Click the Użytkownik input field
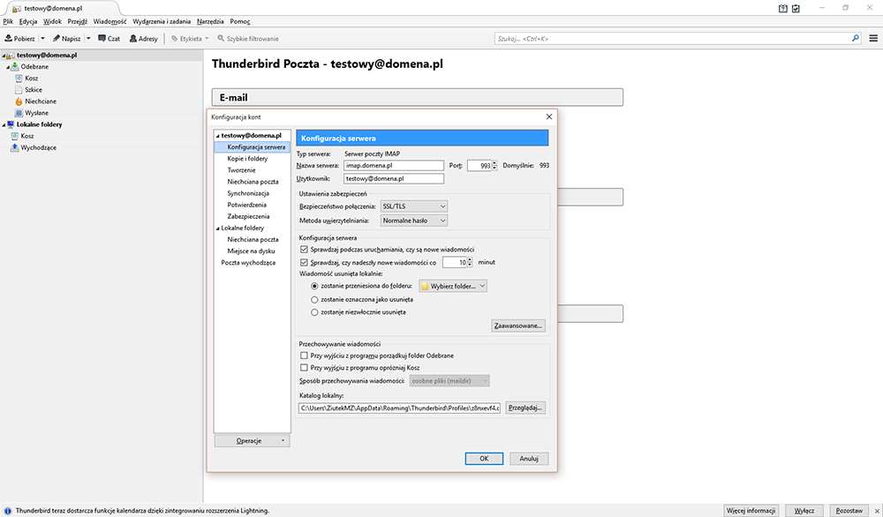Screen dimensions: 883x517 coord(394,178)
